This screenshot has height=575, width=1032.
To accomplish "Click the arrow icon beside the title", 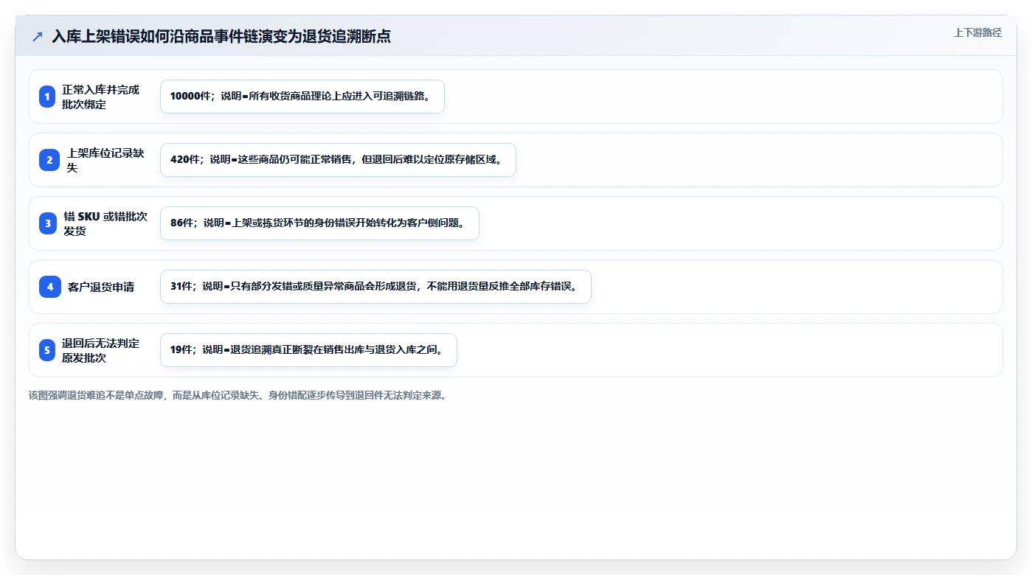I will click(38, 36).
